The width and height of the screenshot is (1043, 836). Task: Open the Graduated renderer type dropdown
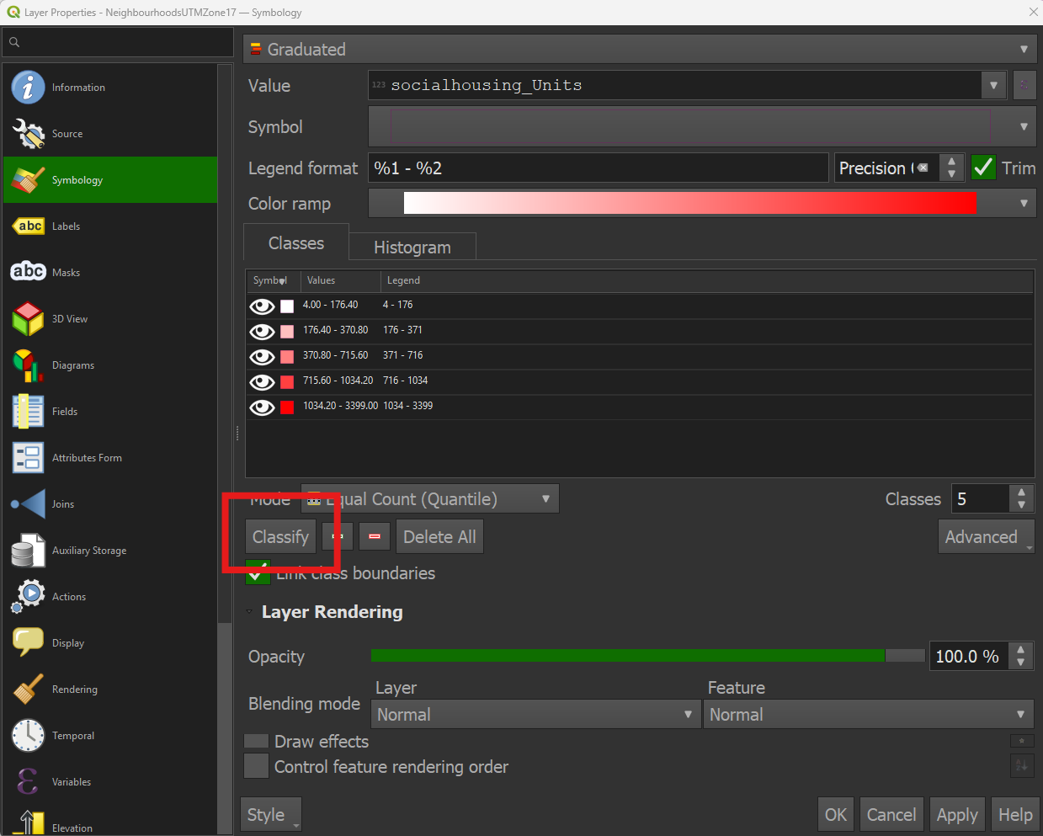pos(640,50)
